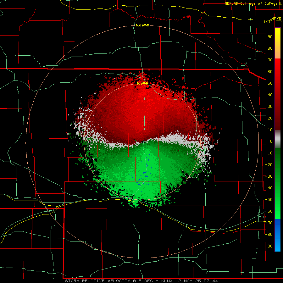Click the NEXR label above the scale
This screenshot has height=283, width=283.
[276, 19]
